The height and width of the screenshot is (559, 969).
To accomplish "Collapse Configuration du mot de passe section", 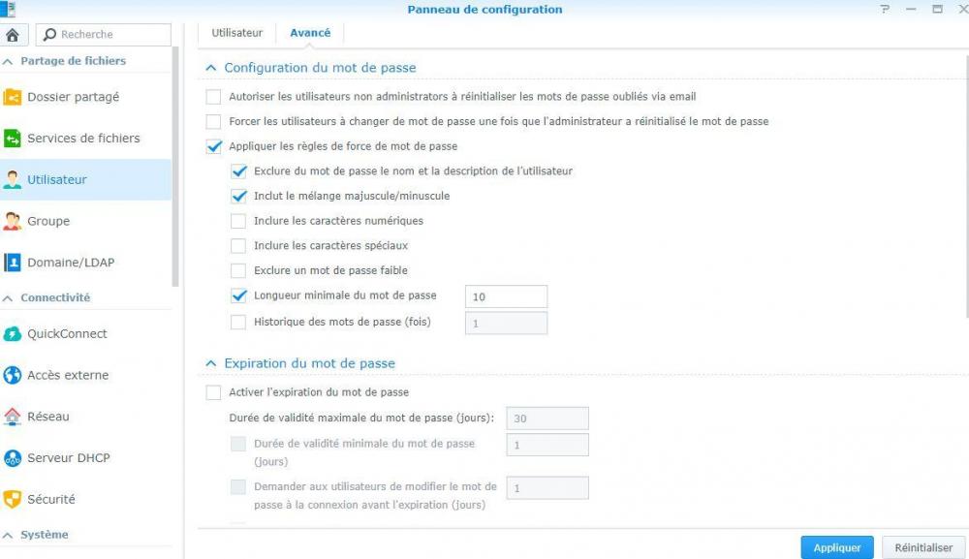I will click(x=210, y=68).
